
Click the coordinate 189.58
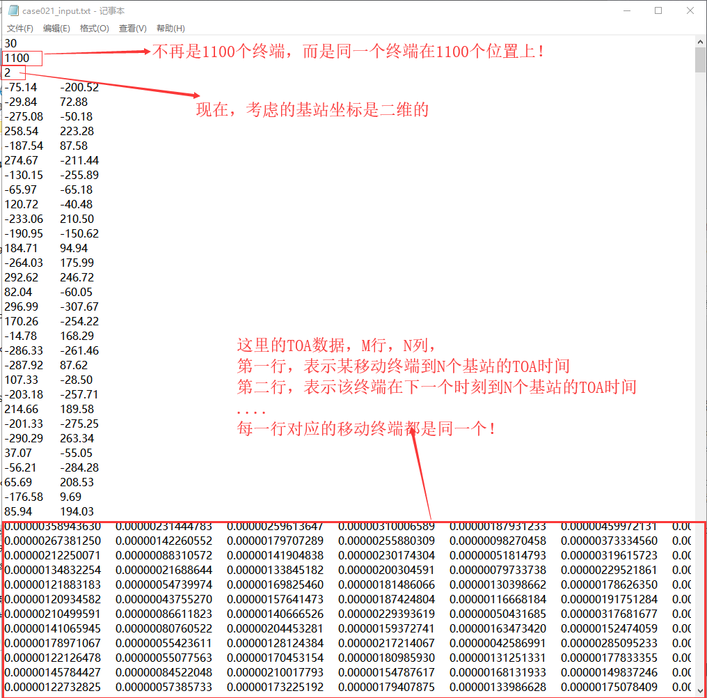pos(77,409)
